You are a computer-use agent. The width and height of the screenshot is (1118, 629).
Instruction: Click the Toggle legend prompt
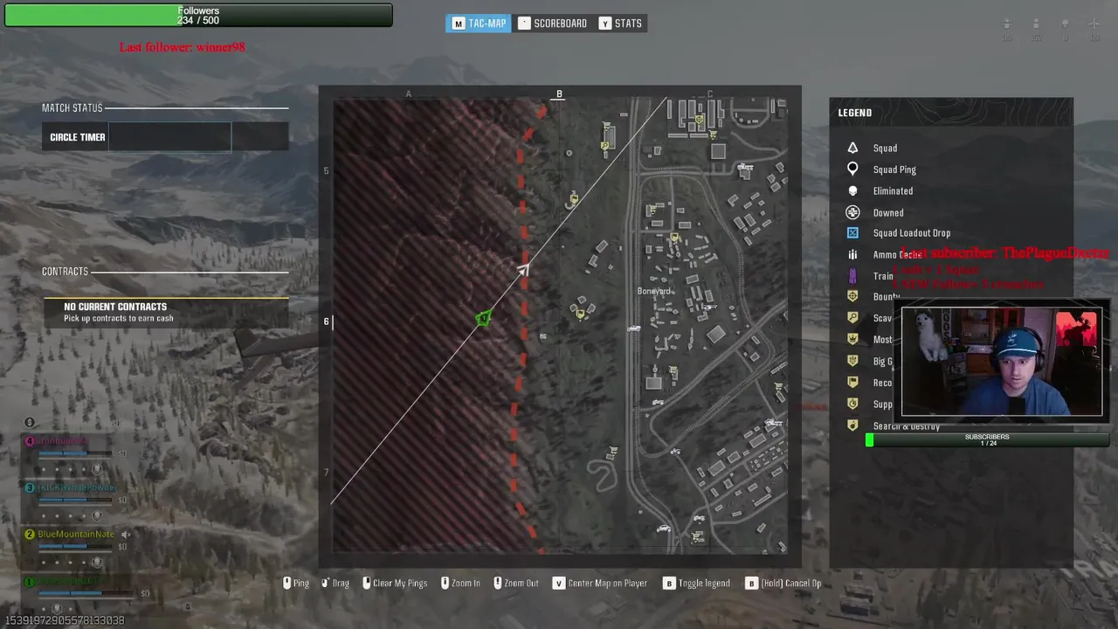pos(697,584)
